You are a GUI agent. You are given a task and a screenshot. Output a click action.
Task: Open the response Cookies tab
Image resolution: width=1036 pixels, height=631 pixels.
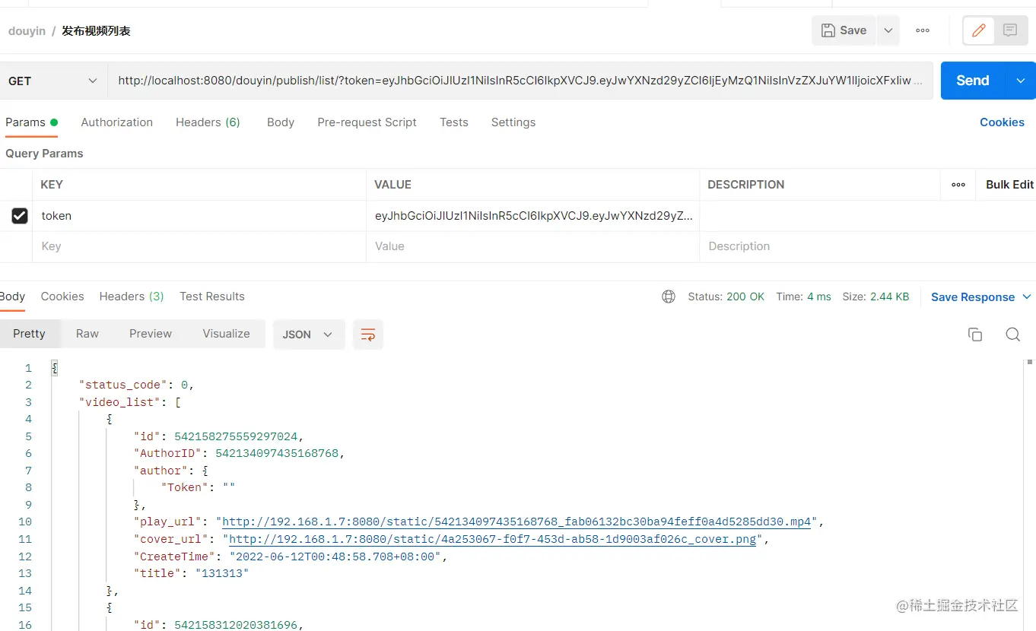[62, 296]
